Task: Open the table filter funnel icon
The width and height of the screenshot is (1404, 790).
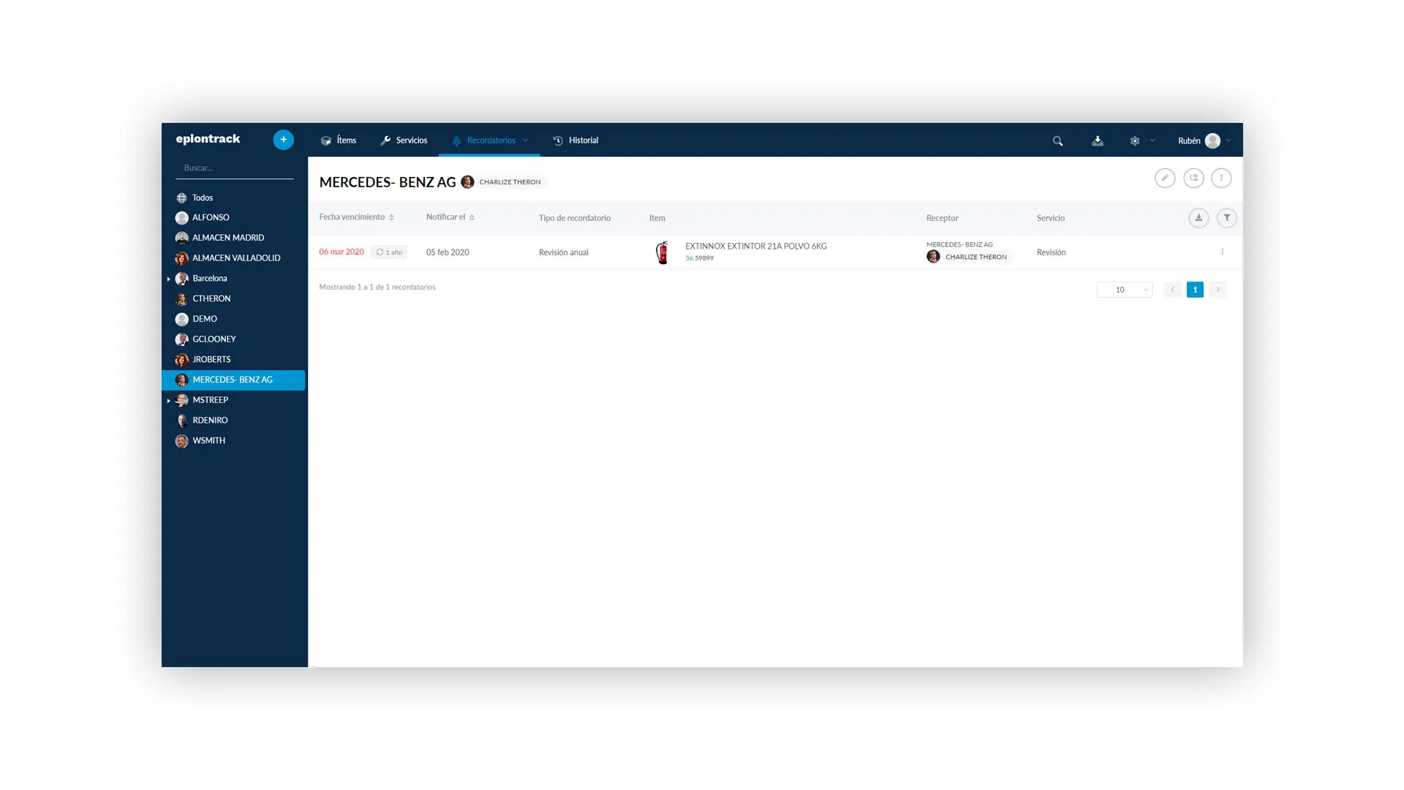Action: (x=1227, y=218)
